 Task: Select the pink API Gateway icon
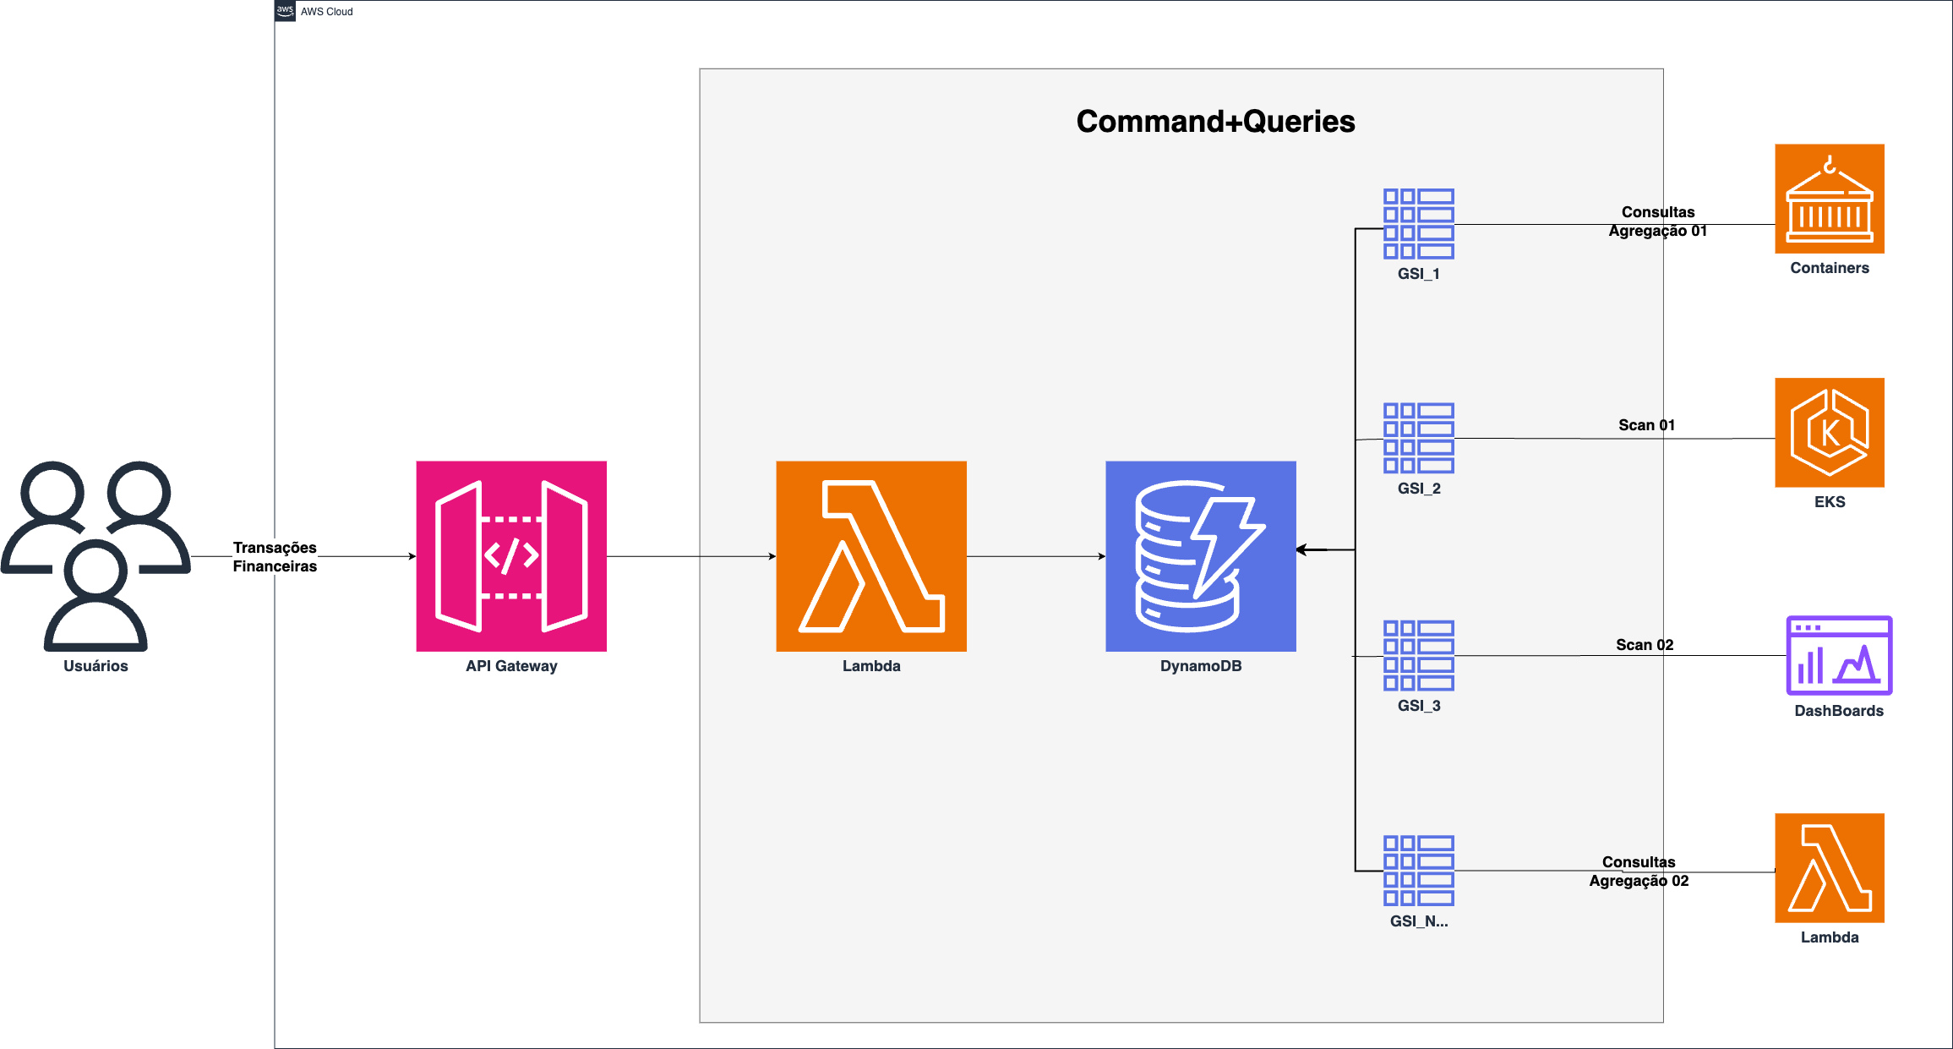click(x=511, y=555)
